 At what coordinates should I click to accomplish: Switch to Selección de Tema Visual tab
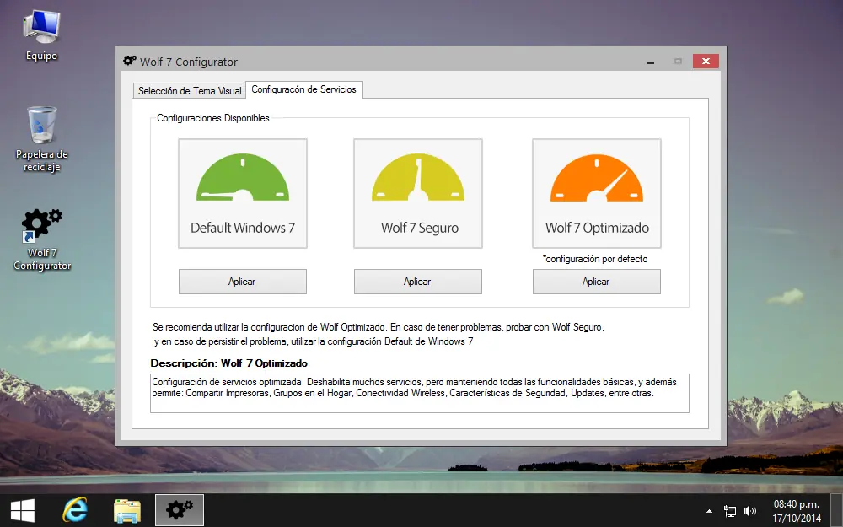pyautogui.click(x=189, y=91)
